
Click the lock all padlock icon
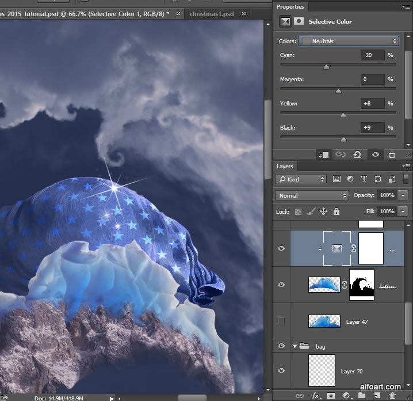click(336, 211)
